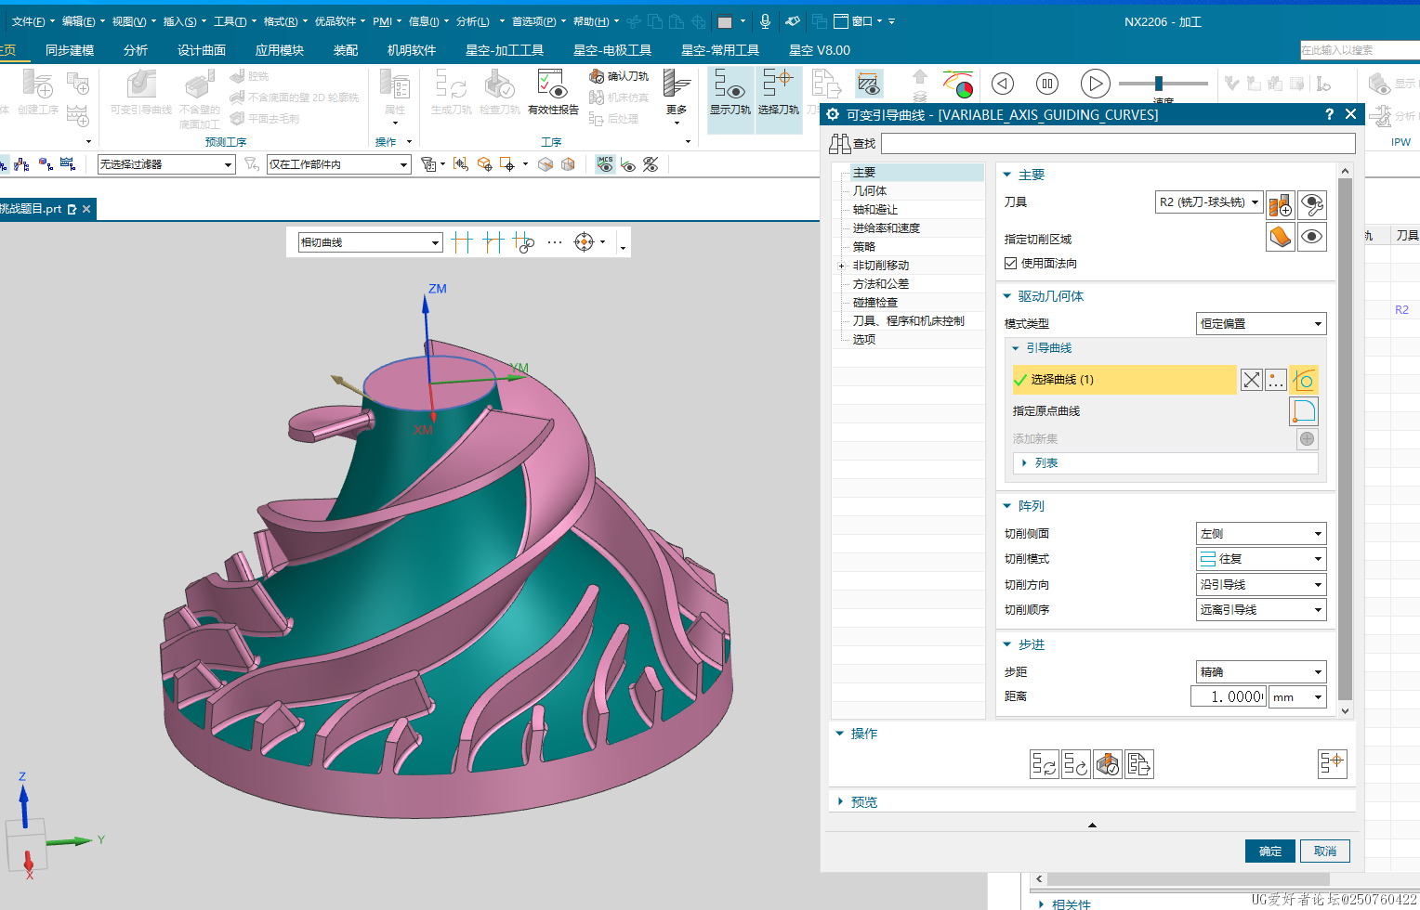This screenshot has height=910, width=1420.
Task: Click the colored toolpath analysis icon
Action: (x=958, y=84)
